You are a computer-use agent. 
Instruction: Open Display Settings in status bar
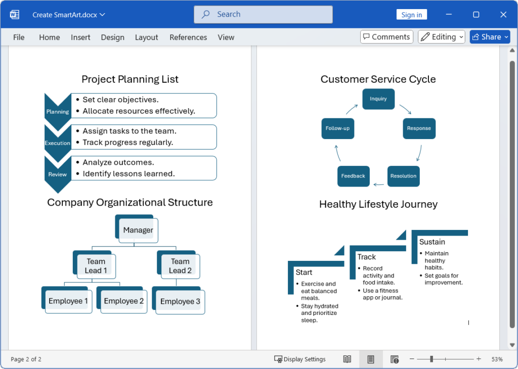[x=300, y=359]
